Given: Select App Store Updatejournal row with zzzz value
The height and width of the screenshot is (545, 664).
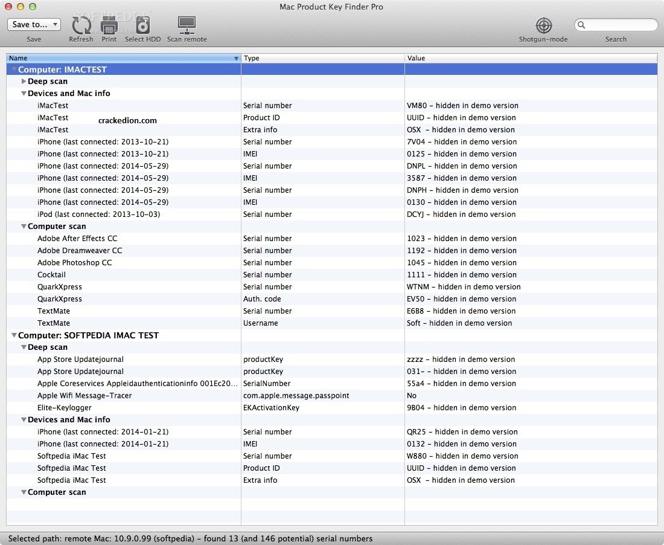Looking at the screenshot, I should (x=332, y=360).
